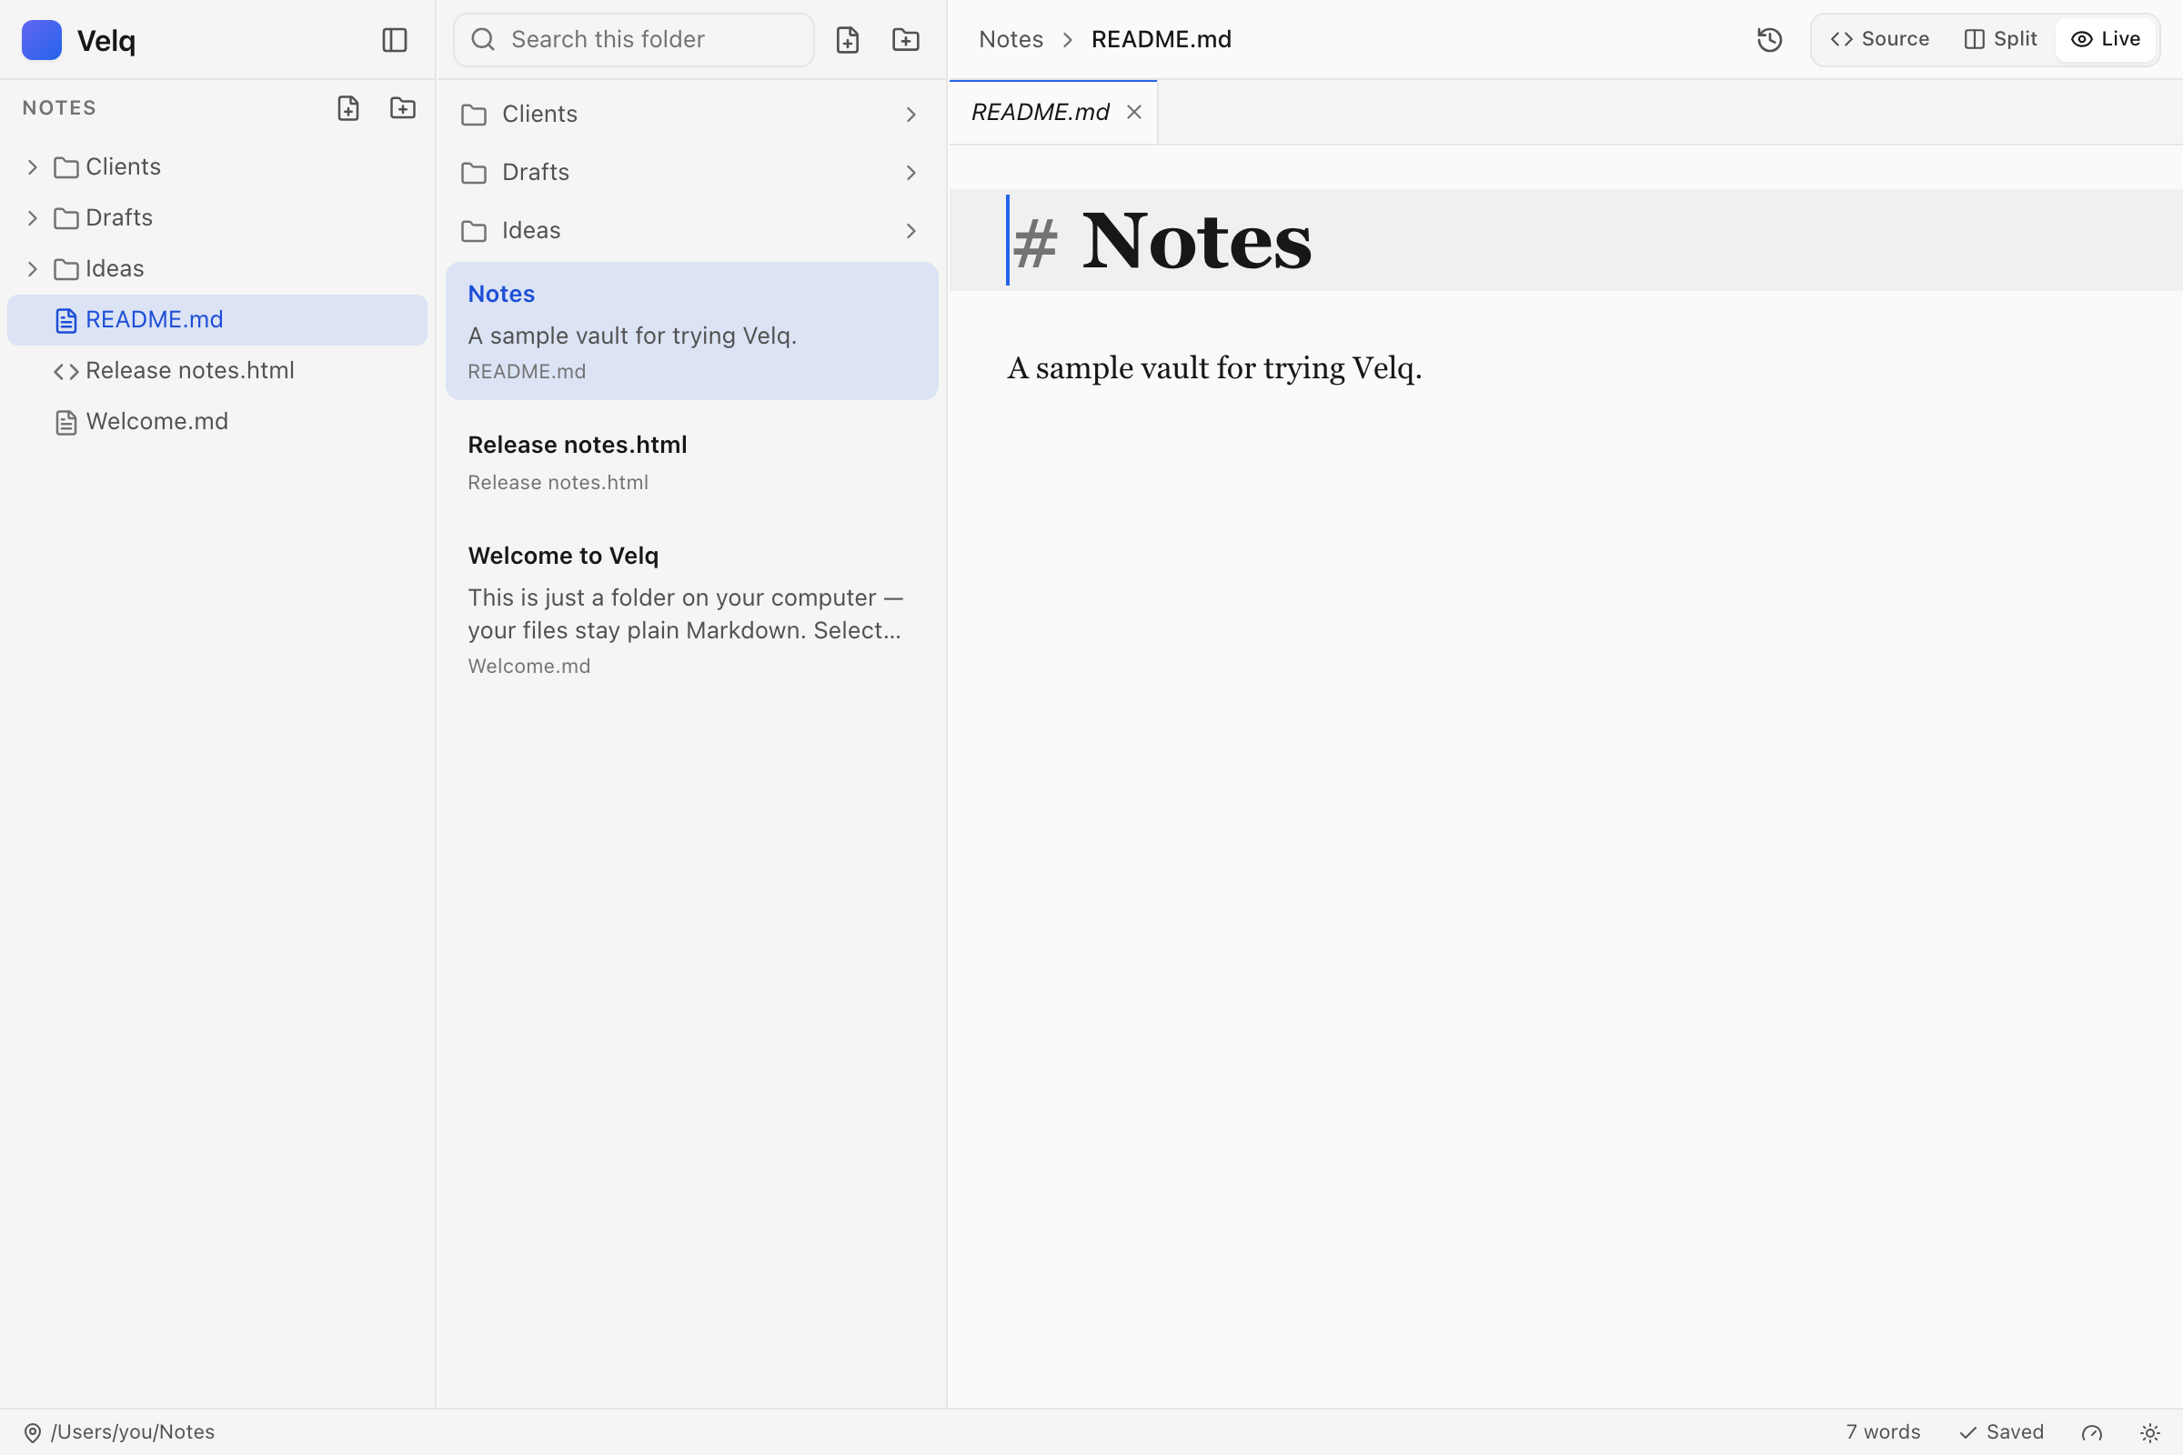Screen dimensions: 2183x1455
Task: Open Clients chevron in middle list
Action: coord(910,115)
